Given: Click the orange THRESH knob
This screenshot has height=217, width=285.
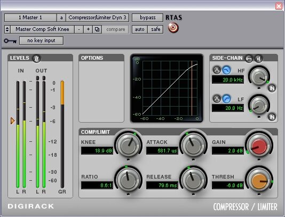Looking at the screenshot, I should [259, 180].
